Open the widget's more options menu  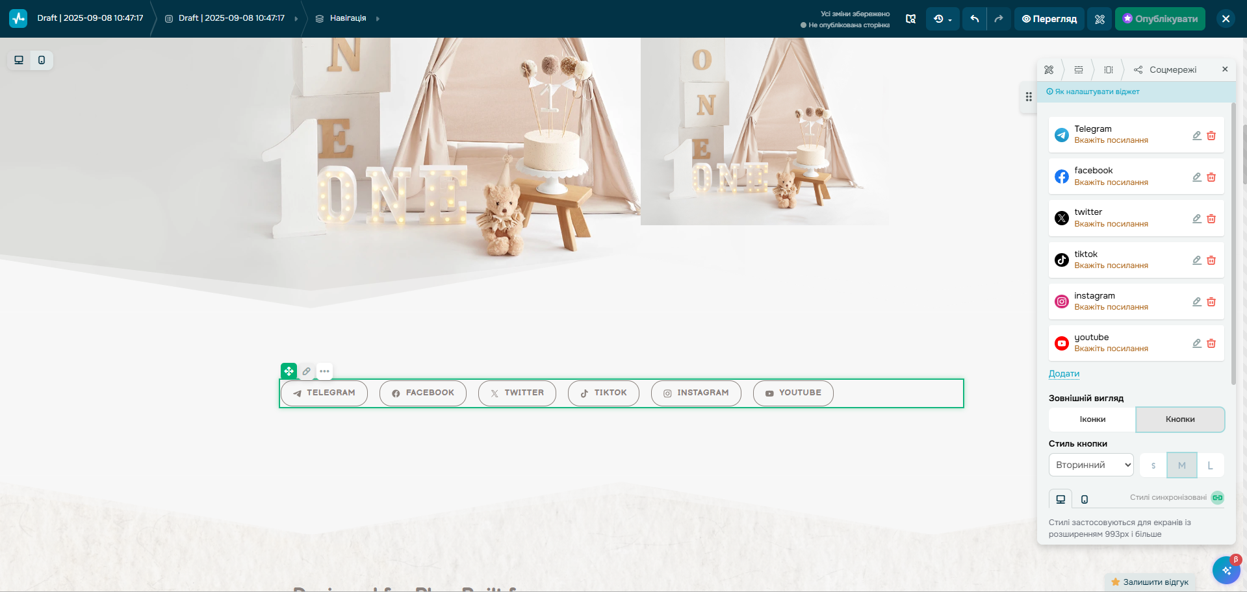pos(324,371)
